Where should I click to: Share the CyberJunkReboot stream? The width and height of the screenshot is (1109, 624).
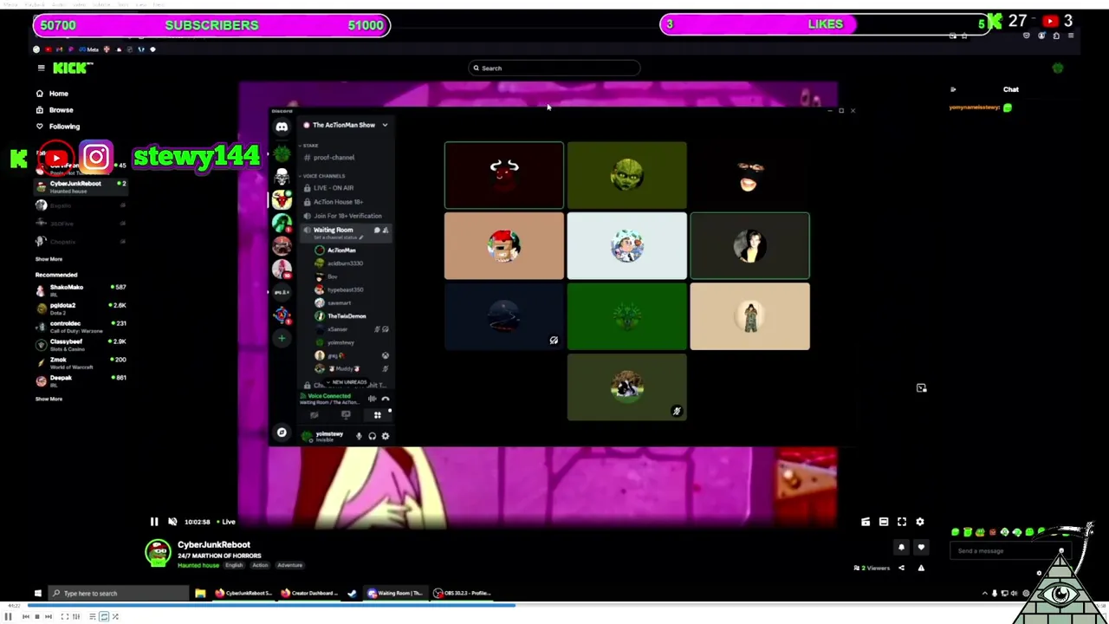pos(901,568)
